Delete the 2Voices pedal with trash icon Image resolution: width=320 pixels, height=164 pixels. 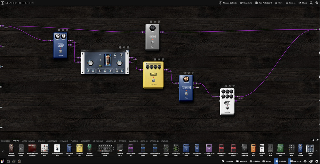(67, 30)
